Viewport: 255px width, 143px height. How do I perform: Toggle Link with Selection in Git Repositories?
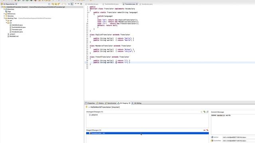[69, 4]
